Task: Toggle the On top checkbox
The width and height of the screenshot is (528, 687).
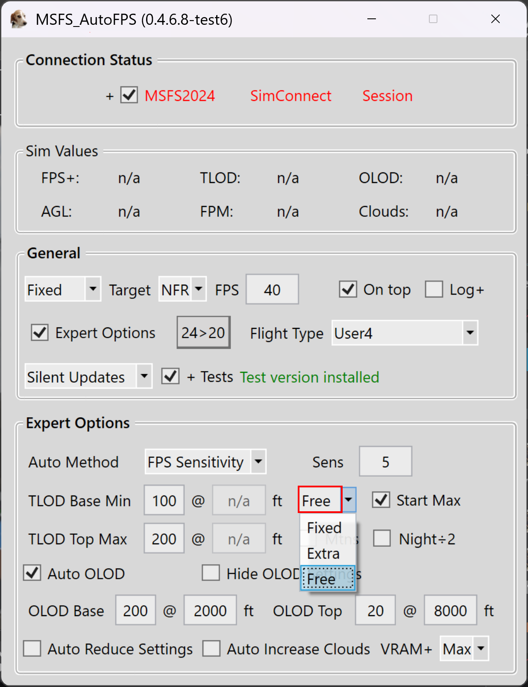Action: 348,289
